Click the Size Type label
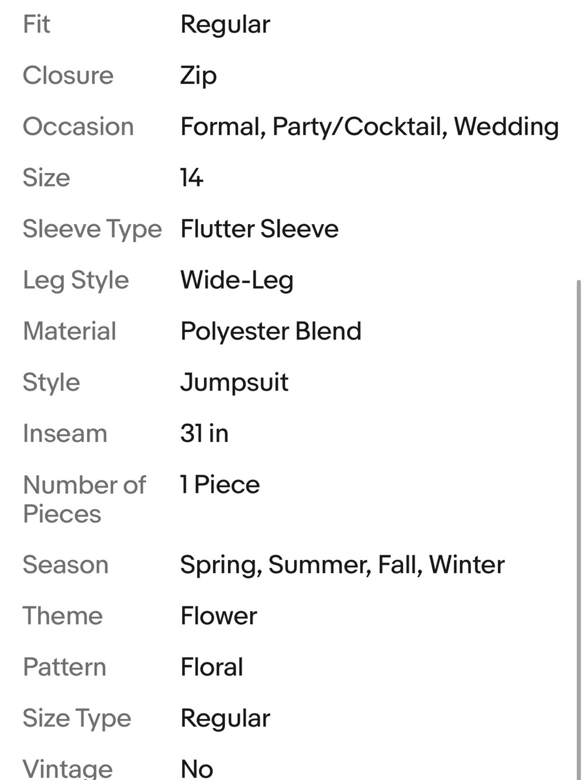Image resolution: width=585 pixels, height=780 pixels. click(77, 719)
